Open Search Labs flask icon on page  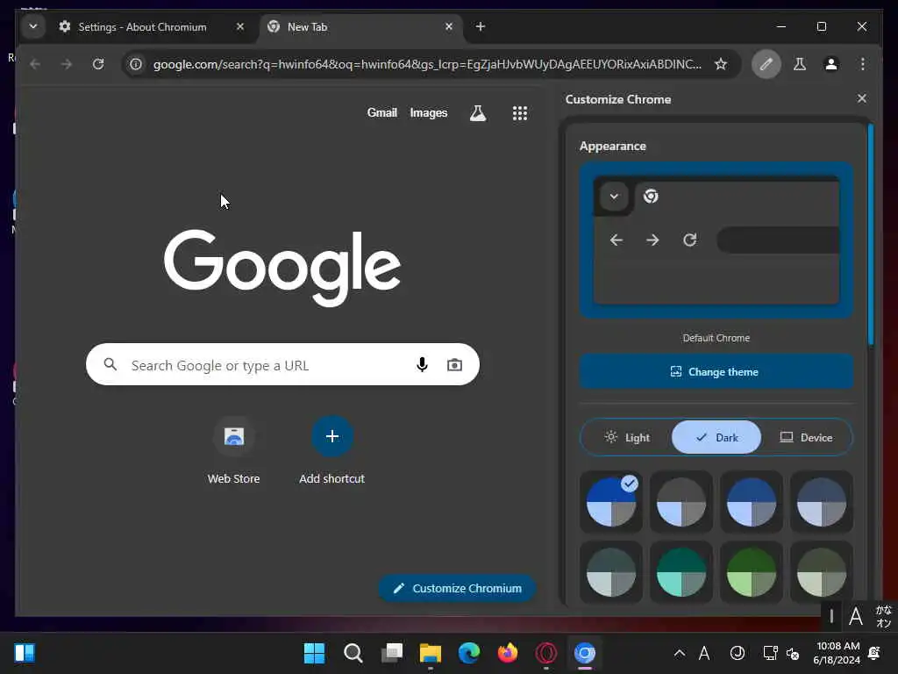(478, 113)
